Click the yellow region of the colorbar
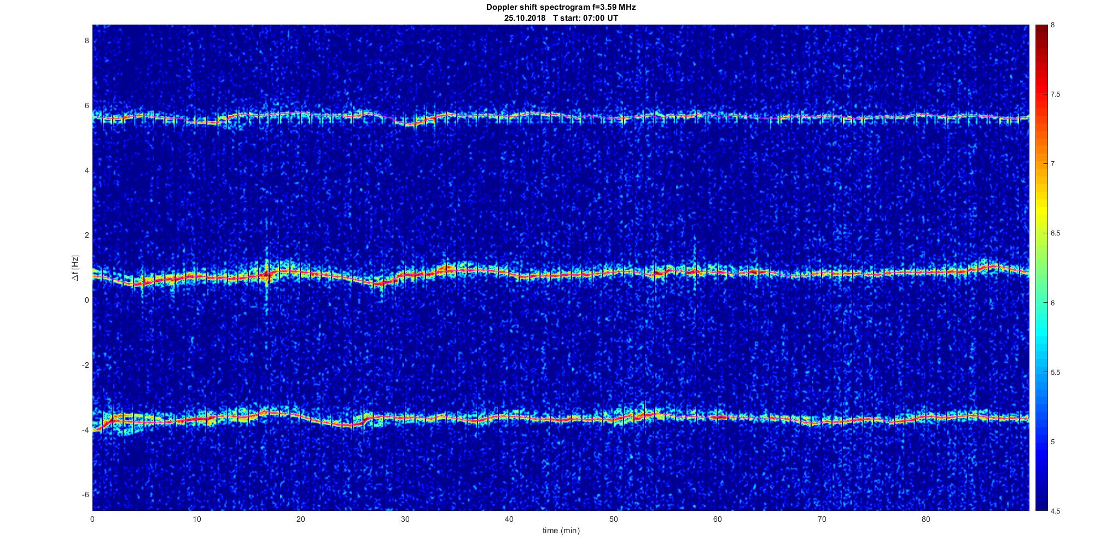Viewport: 1094px width, 548px height. click(x=1041, y=210)
